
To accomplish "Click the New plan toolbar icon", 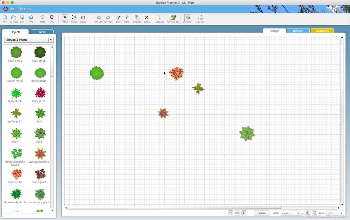I will pyautogui.click(x=5, y=19).
